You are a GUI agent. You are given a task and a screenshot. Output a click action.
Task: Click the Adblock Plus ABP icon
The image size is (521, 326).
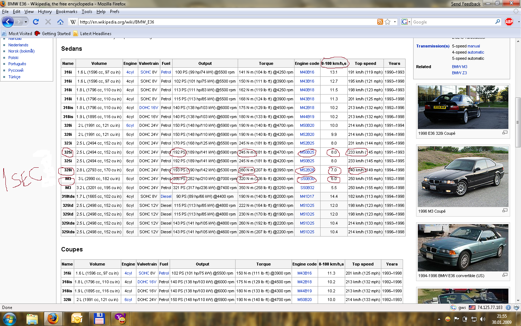click(x=509, y=22)
